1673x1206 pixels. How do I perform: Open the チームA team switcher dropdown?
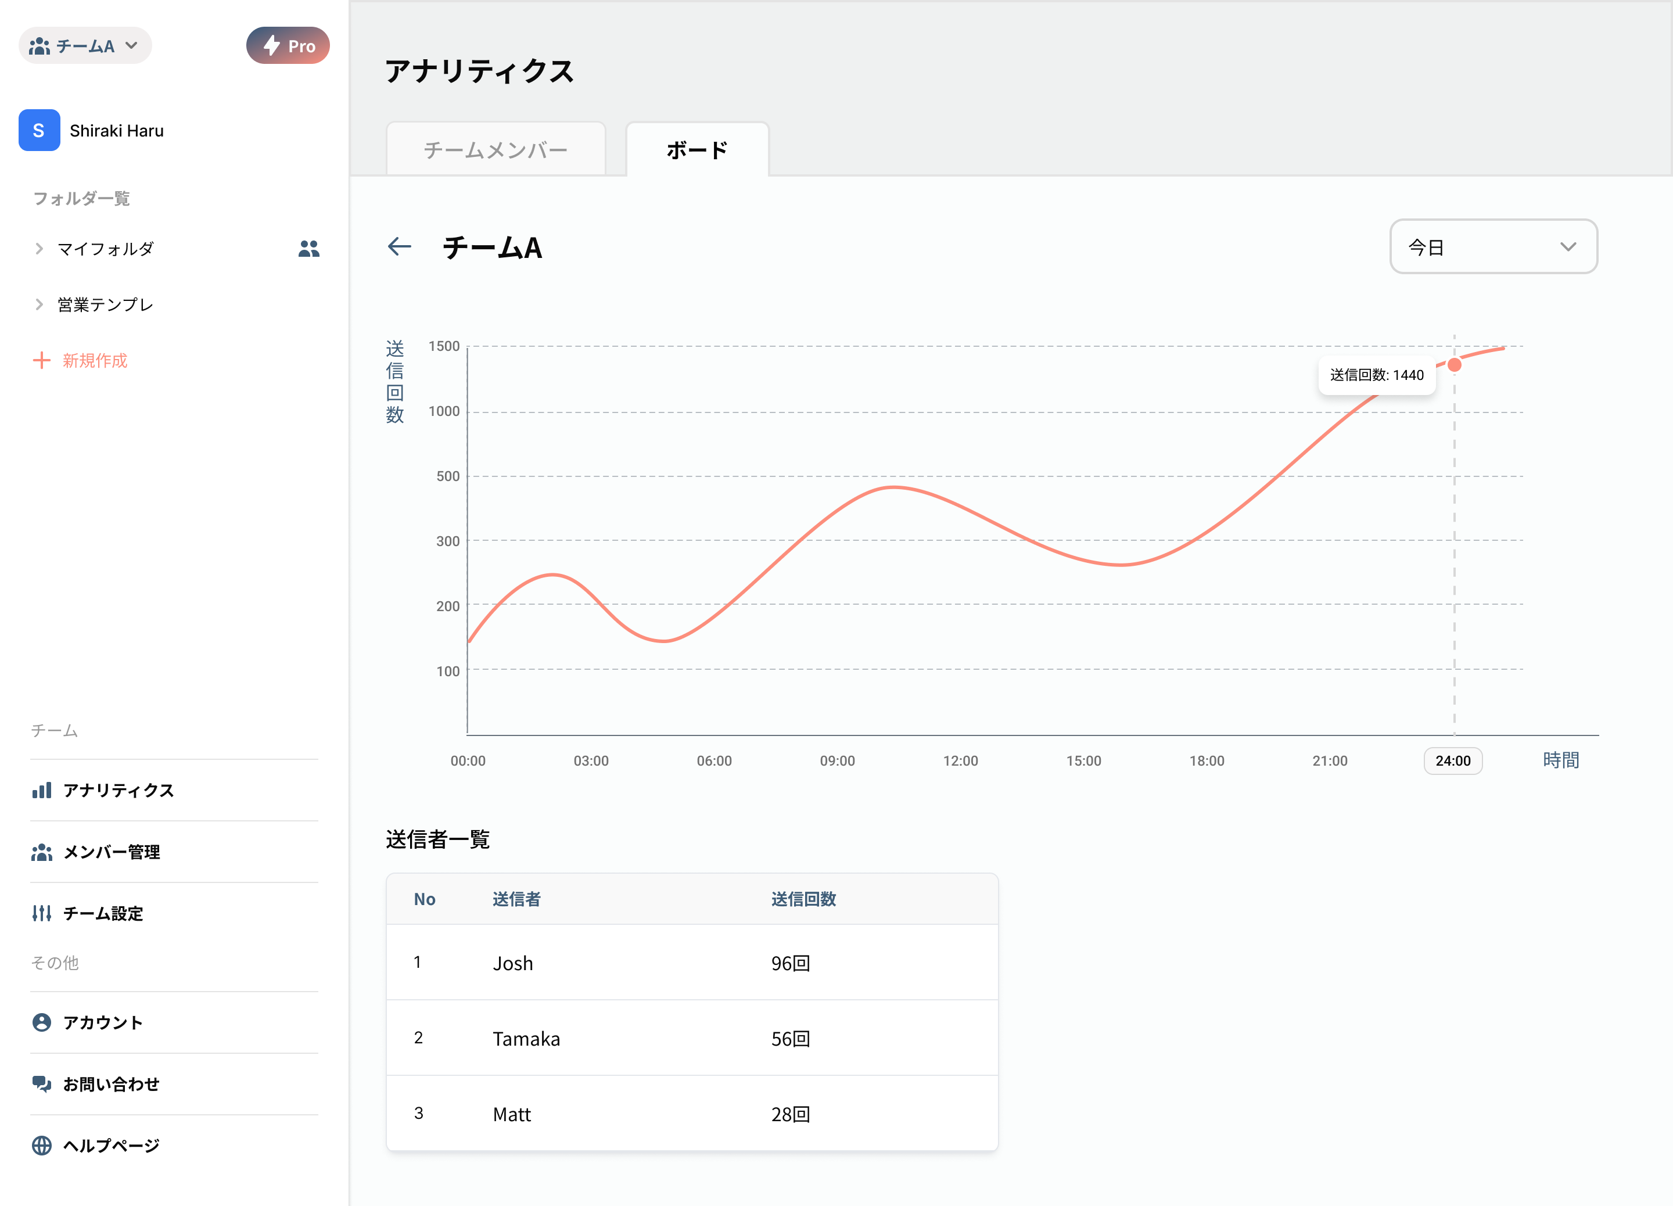point(85,46)
